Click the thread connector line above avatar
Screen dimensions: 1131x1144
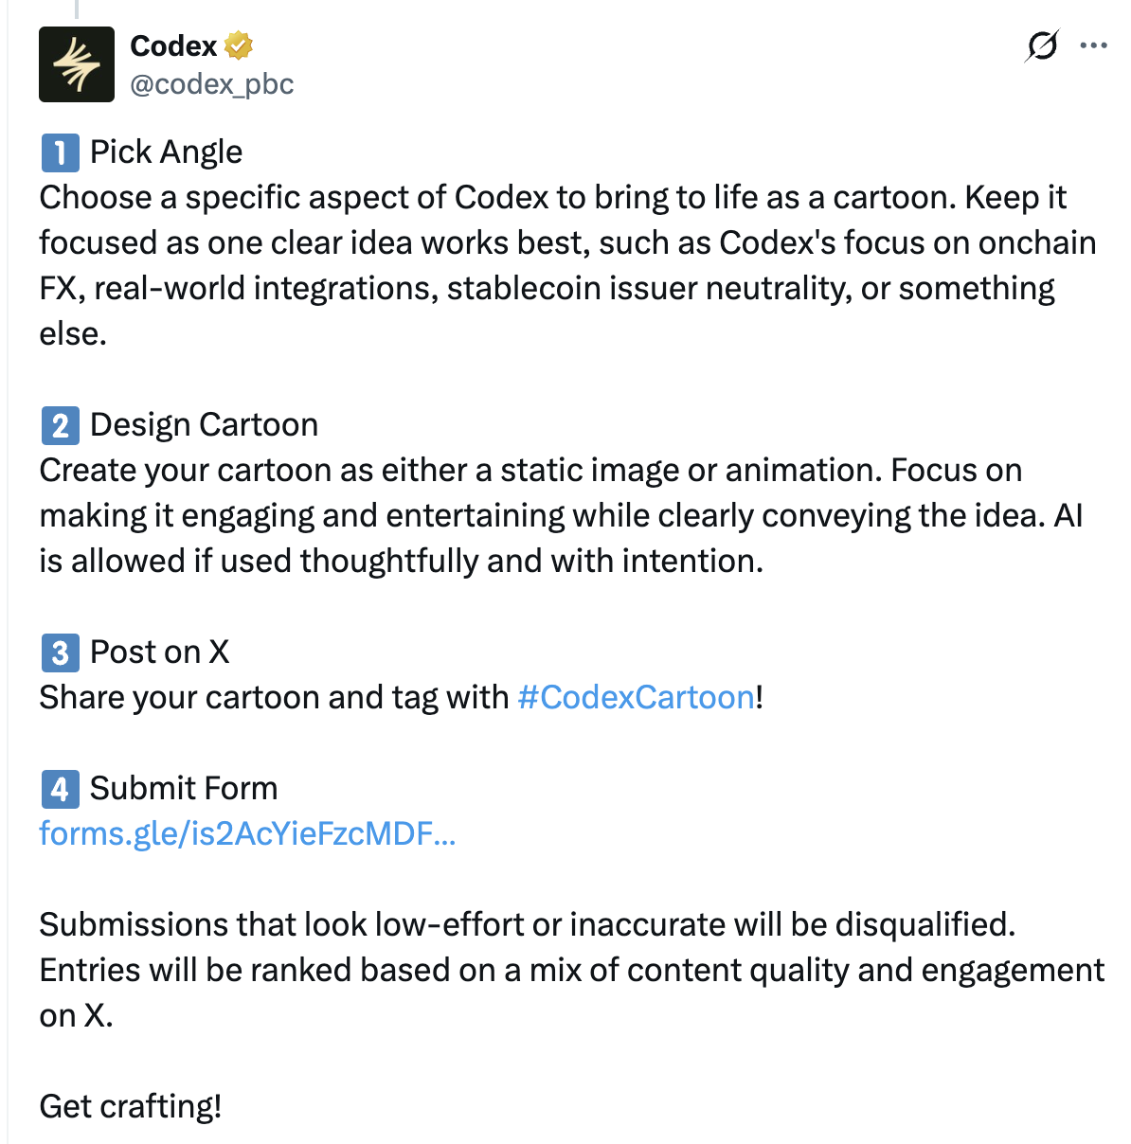pos(77,9)
